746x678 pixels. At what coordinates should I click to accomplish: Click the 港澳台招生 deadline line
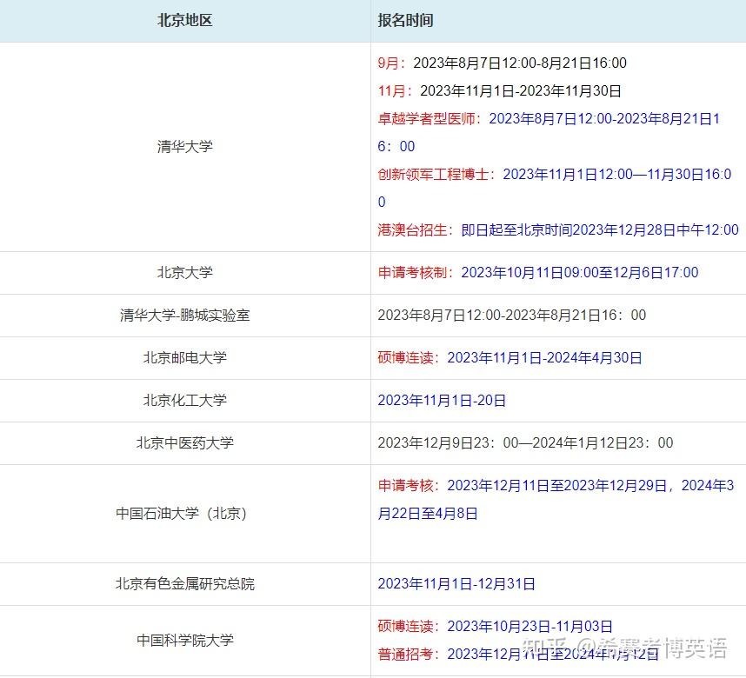558,230
